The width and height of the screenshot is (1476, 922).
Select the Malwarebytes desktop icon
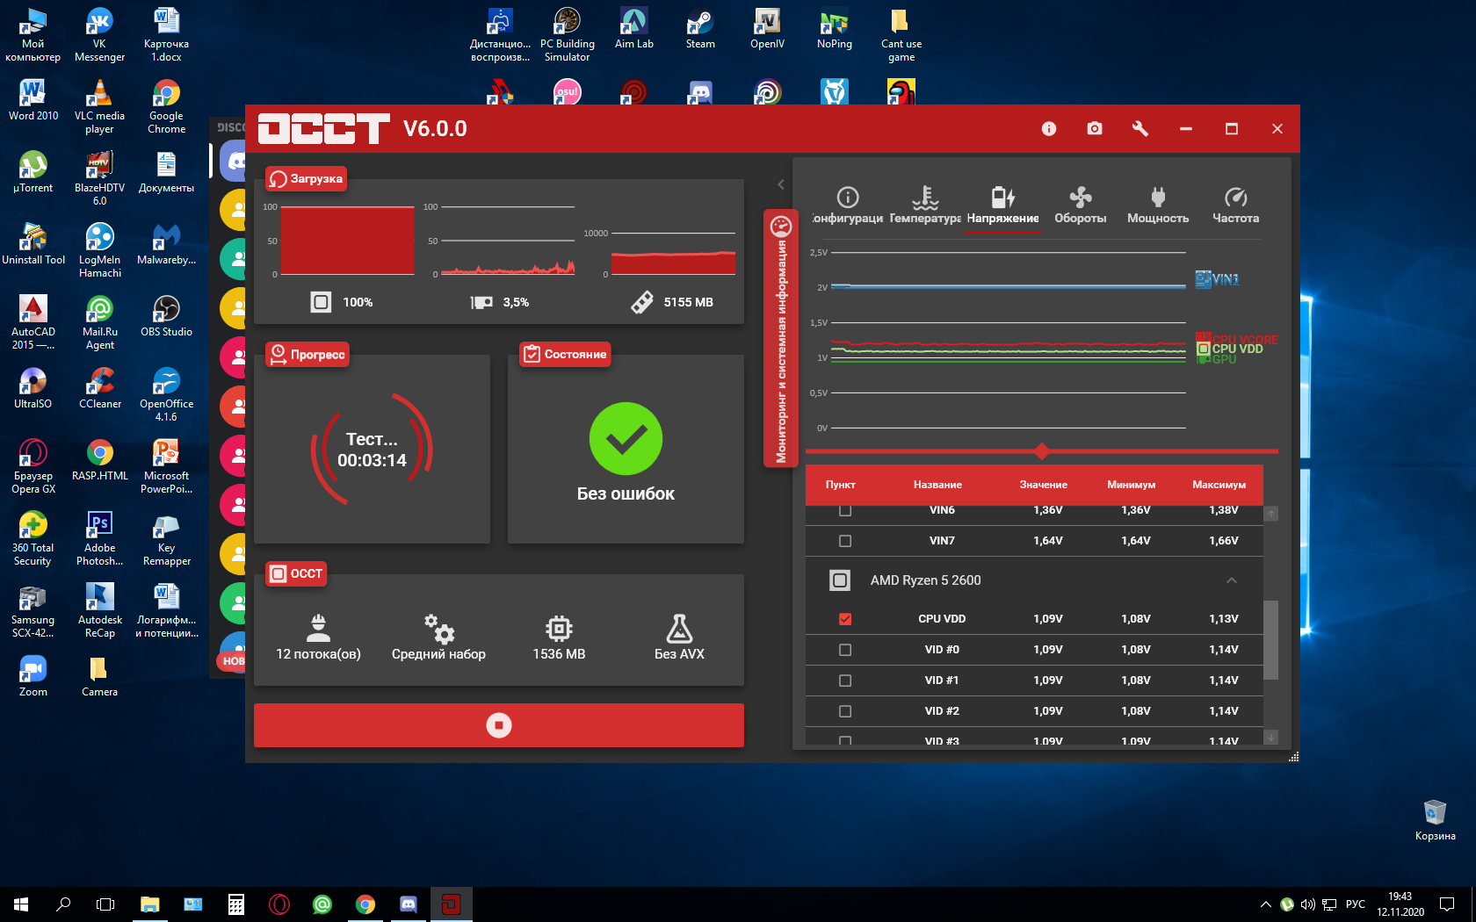(x=166, y=244)
